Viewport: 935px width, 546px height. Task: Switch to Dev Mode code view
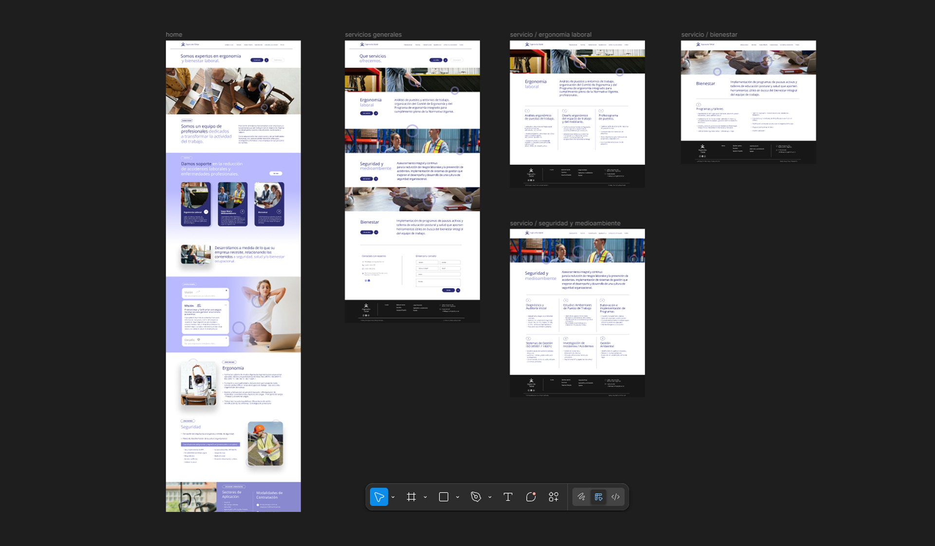[616, 497]
